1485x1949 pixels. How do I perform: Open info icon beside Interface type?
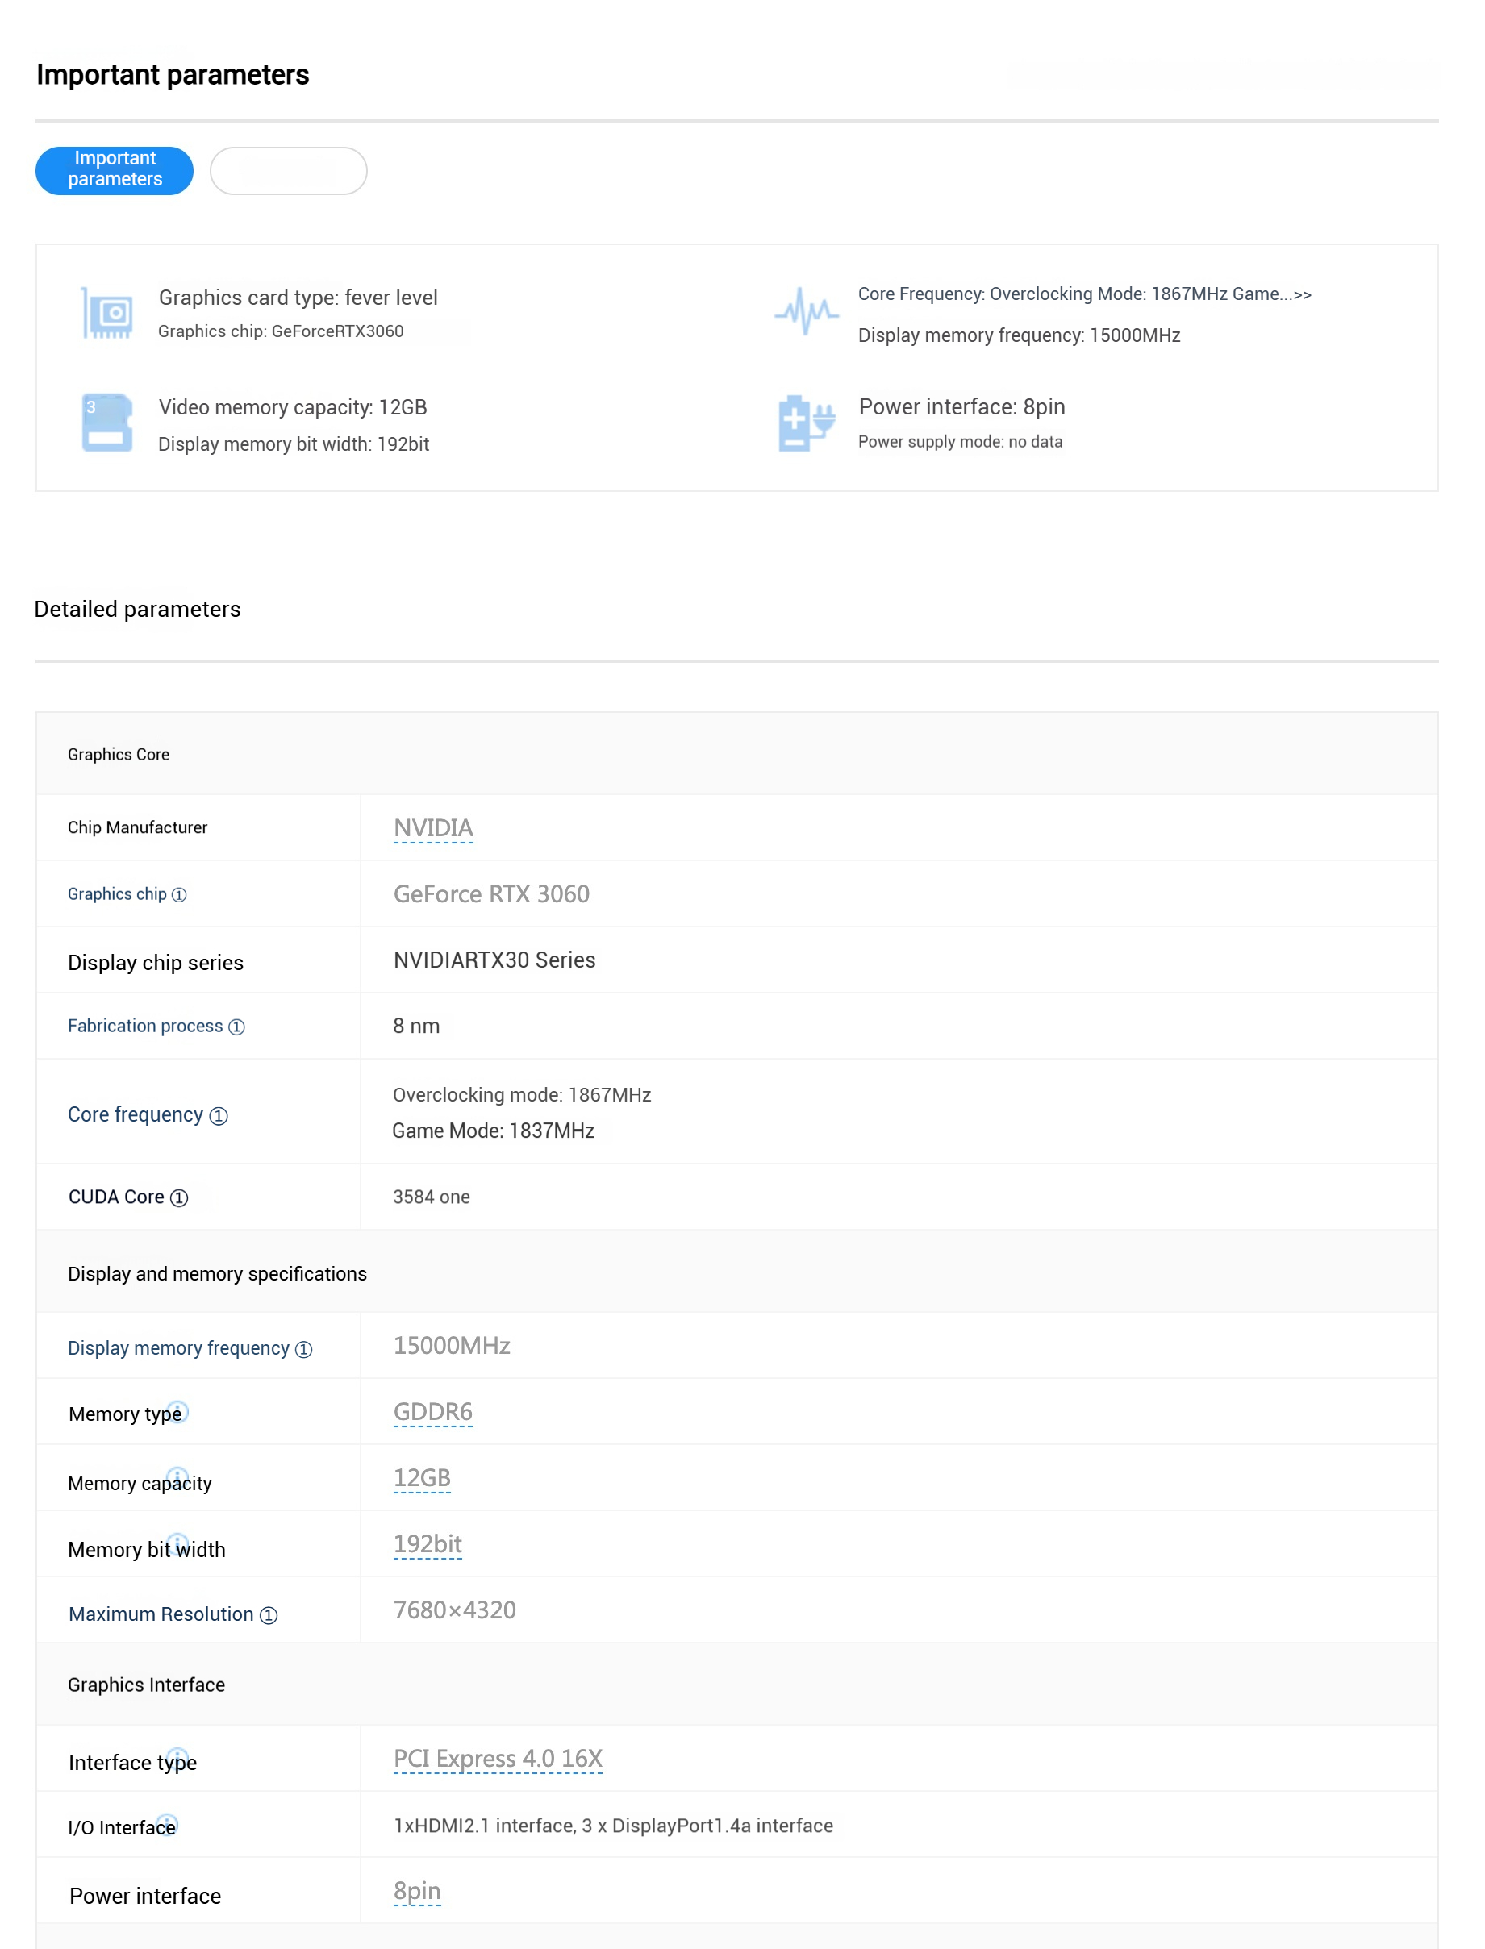tap(177, 1757)
